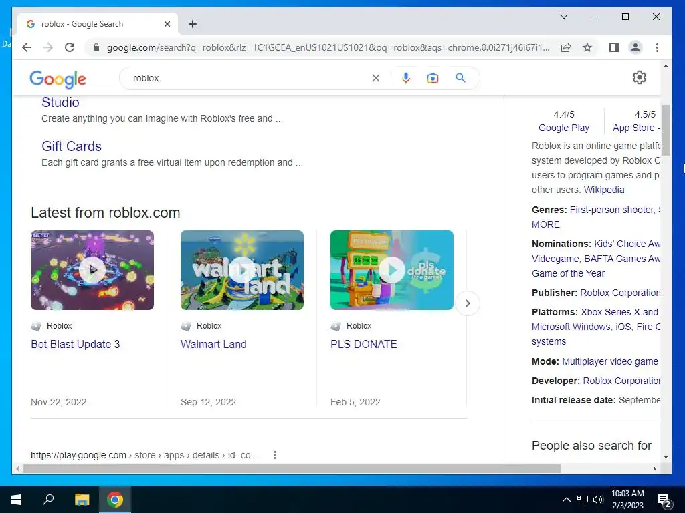685x513 pixels.
Task: Open the Google Play rating link
Action: click(x=564, y=128)
